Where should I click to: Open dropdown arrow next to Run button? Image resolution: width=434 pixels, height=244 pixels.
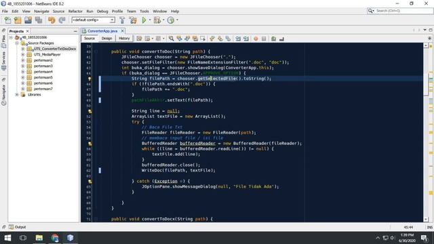pos(150,20)
